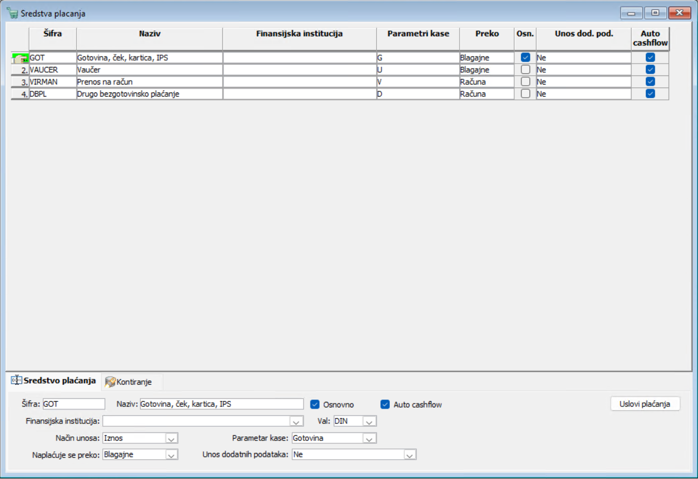
Task: Expand the Parametar kase dropdown
Action: tap(369, 438)
